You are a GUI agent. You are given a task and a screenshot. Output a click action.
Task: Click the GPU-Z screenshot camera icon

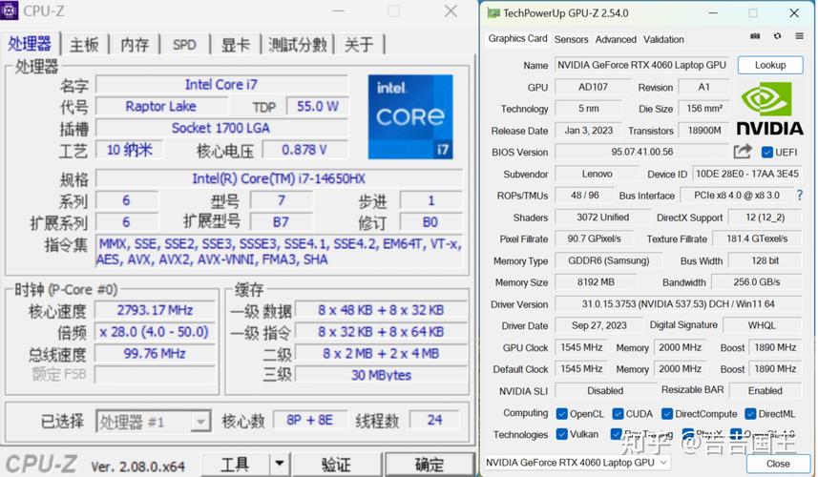pos(755,36)
